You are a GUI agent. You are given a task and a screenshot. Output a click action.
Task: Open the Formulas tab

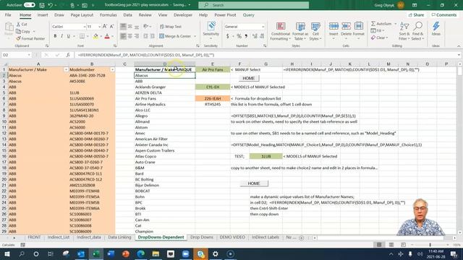[108, 14]
